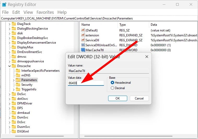Expand the disk tree node
This screenshot has width=198, height=139.
[9, 33]
